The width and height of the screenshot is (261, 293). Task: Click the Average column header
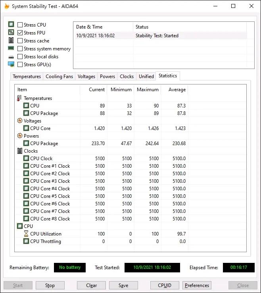tap(175, 90)
